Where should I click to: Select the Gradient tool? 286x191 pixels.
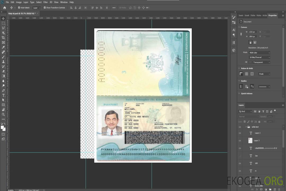click(3, 76)
